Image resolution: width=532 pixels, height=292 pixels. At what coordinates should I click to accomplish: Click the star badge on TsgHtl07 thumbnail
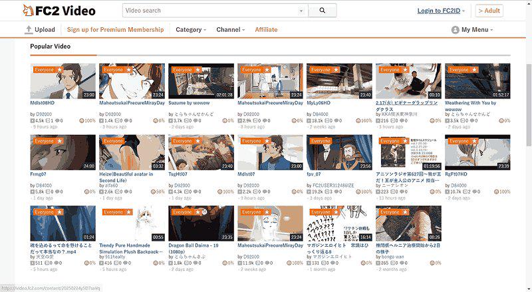pos(198,141)
